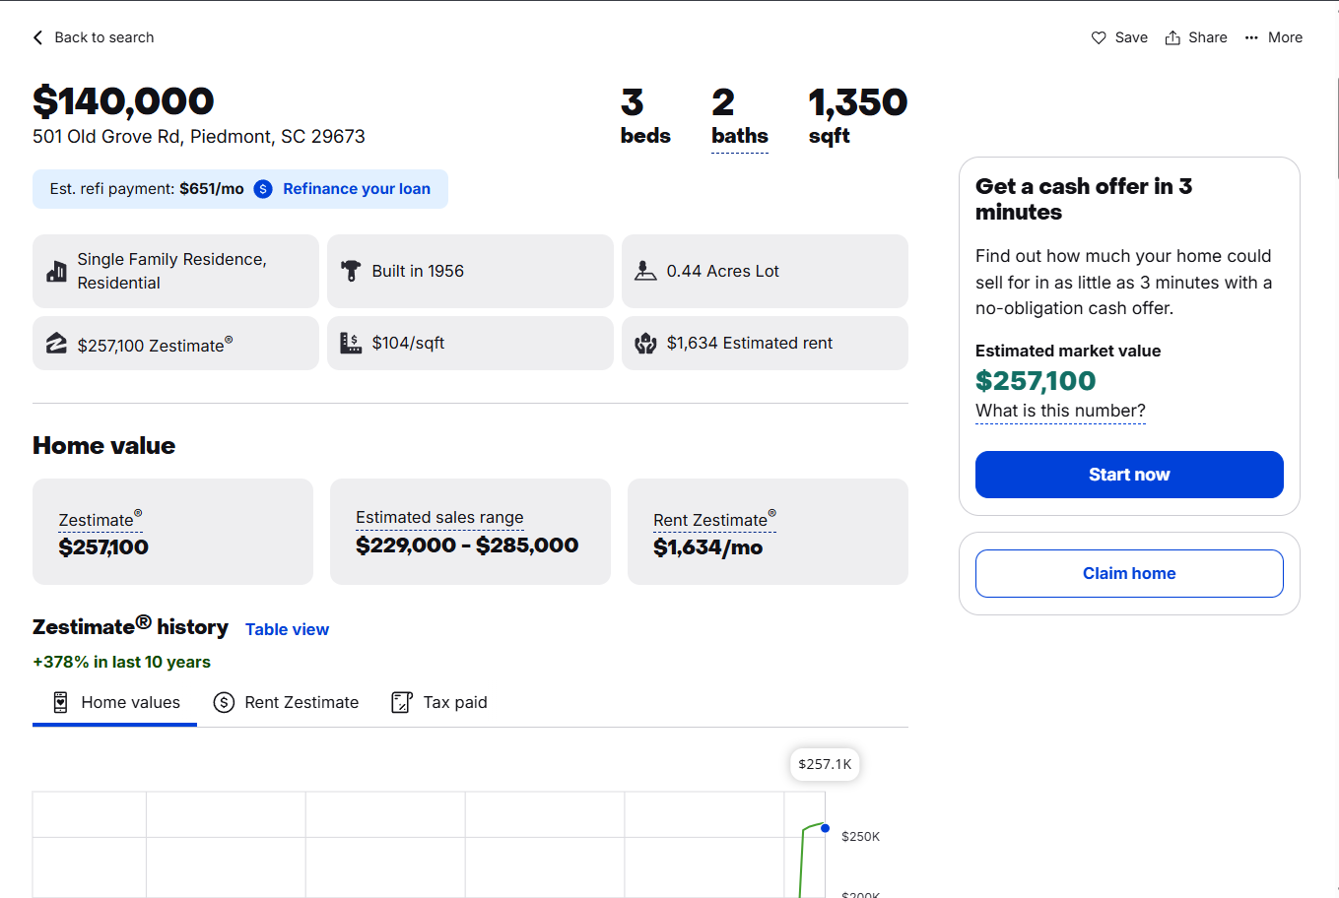
Task: Open the three-dot More icon
Action: point(1251,37)
